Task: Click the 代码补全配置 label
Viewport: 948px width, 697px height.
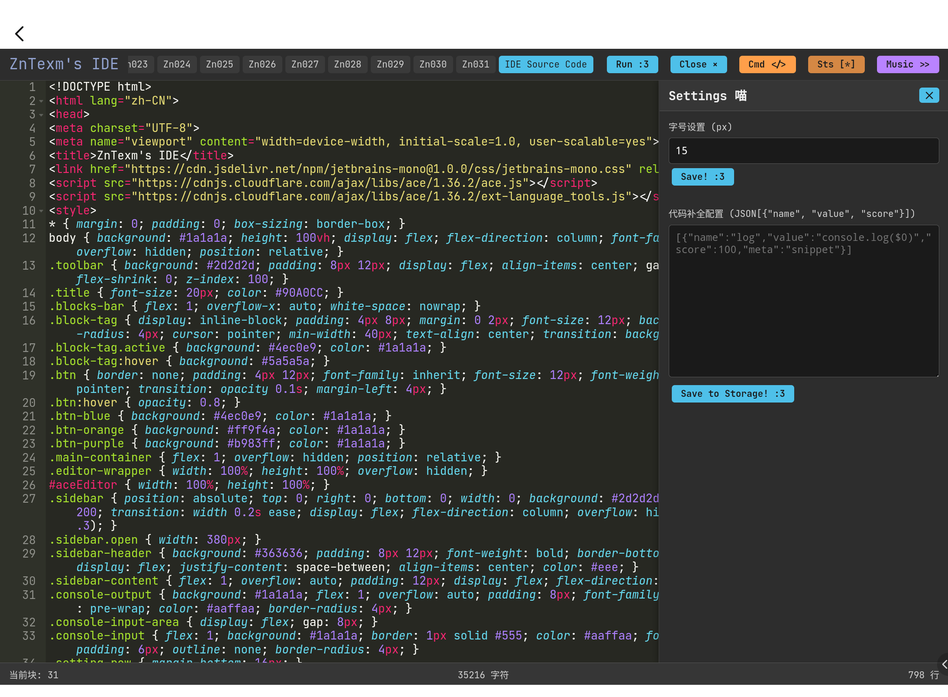Action: [x=792, y=214]
